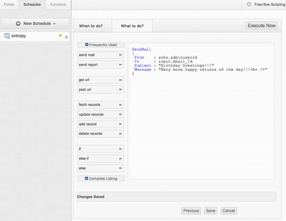Click the arrow icon on get url
This screenshot has height=221, width=286.
pyautogui.click(x=120, y=80)
